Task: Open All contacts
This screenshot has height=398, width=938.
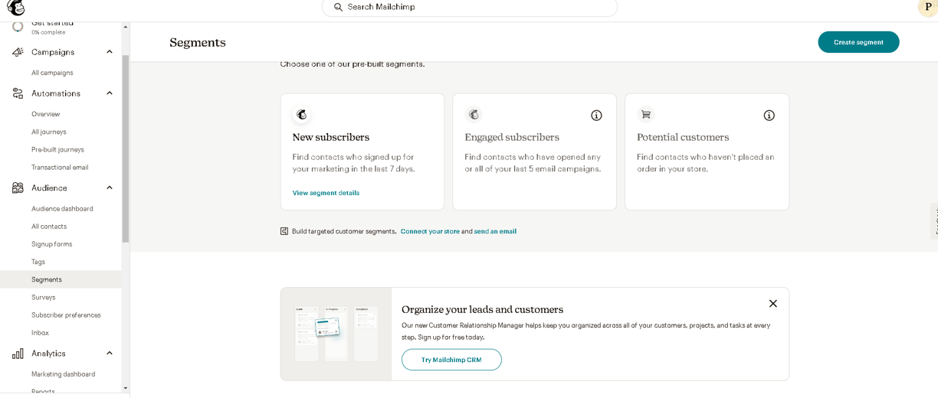Action: click(49, 227)
